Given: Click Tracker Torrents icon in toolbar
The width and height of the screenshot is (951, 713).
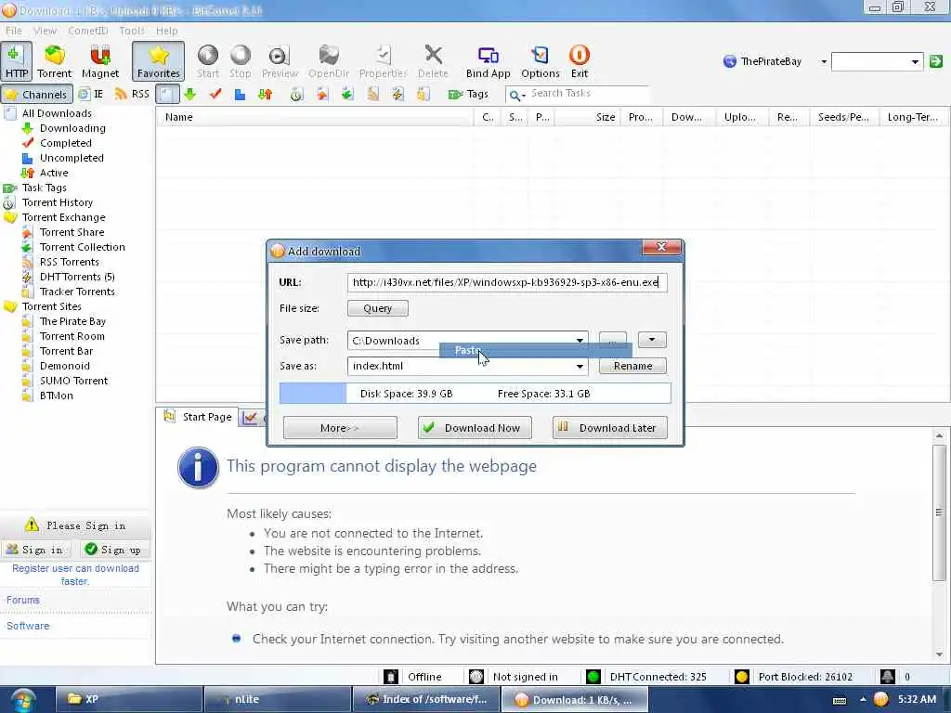Looking at the screenshot, I should click(423, 94).
